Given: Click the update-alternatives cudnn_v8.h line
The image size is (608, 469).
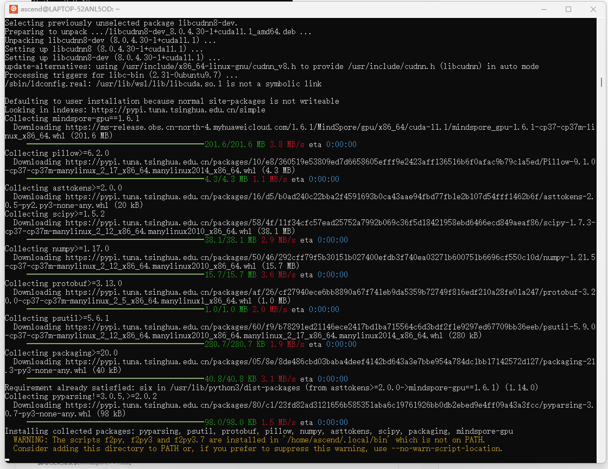Looking at the screenshot, I should (272, 66).
